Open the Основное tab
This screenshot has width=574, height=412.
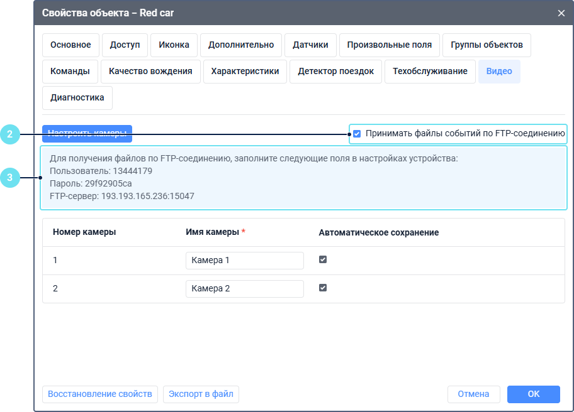click(x=70, y=45)
